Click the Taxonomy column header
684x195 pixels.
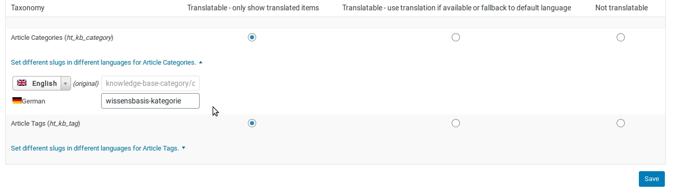coord(27,8)
